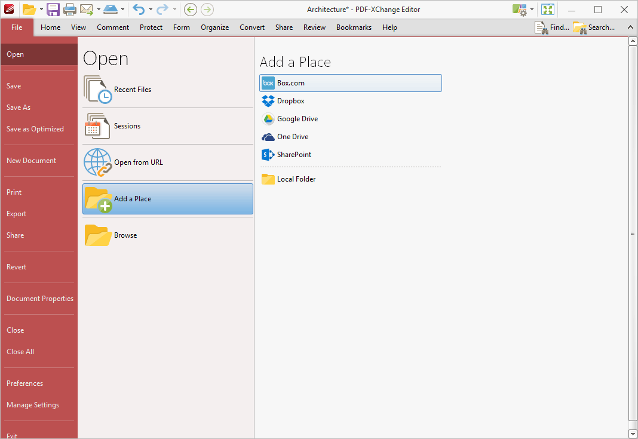638x439 pixels.
Task: Switch to the Comment tab
Action: click(113, 27)
